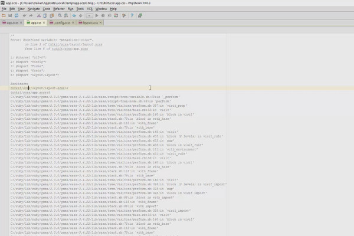Open the Window menu

[x=101, y=9]
